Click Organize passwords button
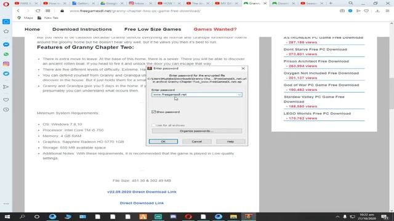The width and height of the screenshot is (394, 221). (197, 131)
